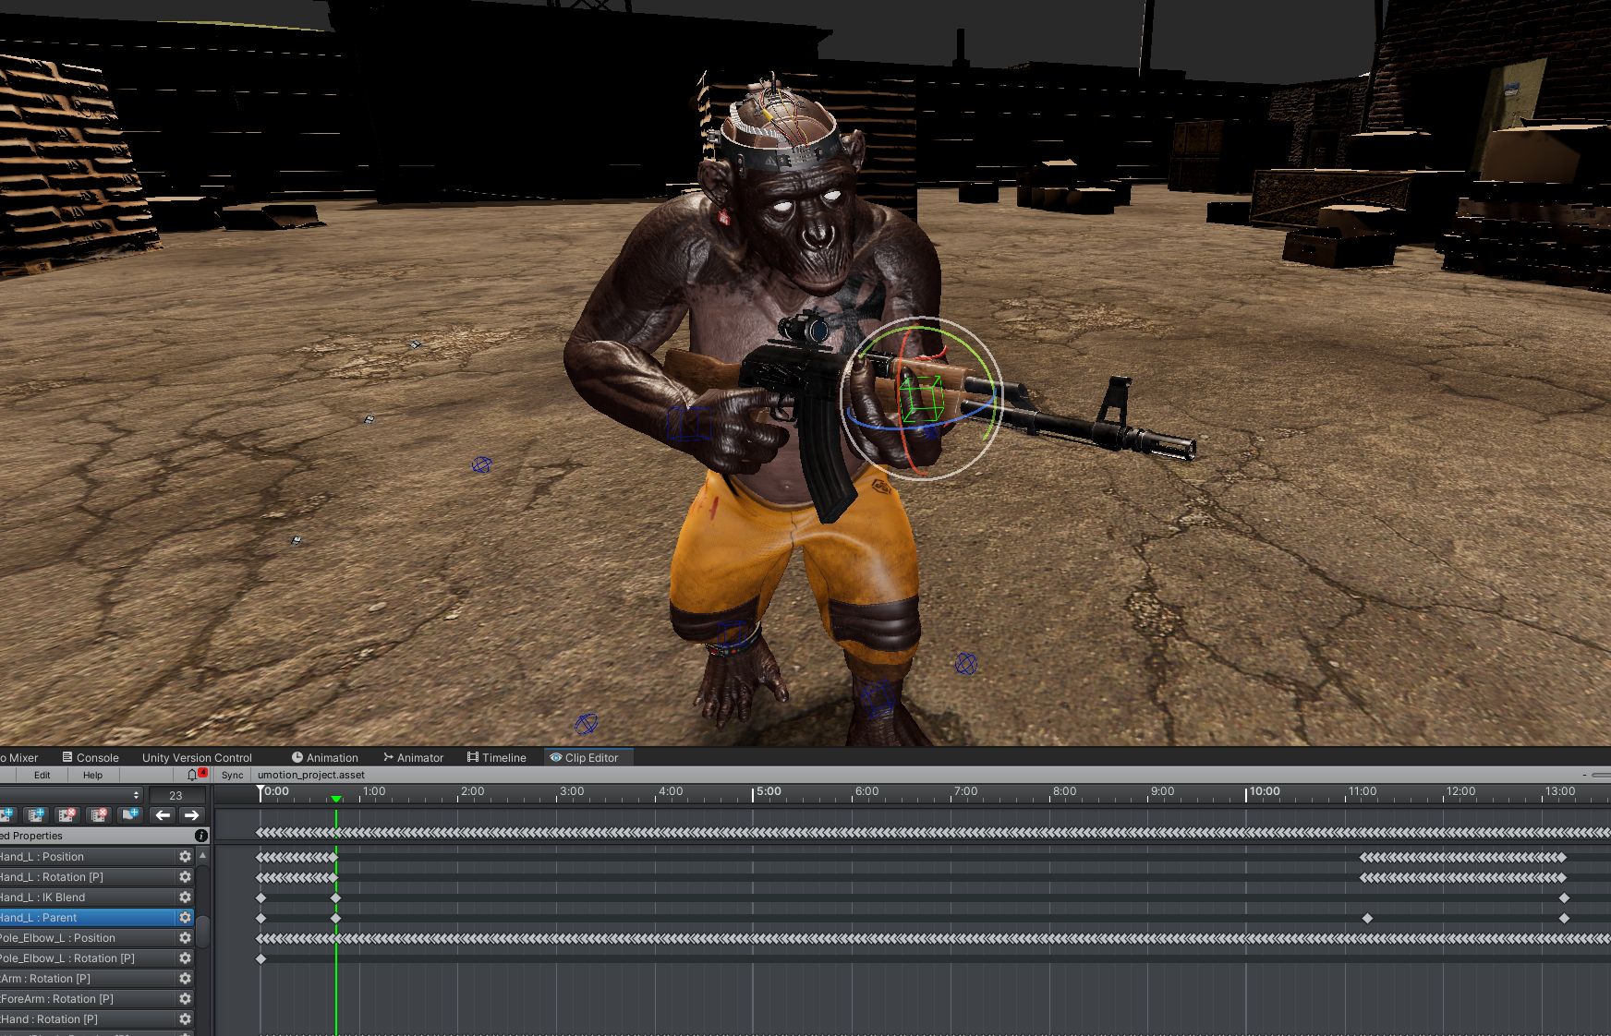Open the animation clip selection dropdown
This screenshot has width=1611, height=1036.
[x=71, y=795]
